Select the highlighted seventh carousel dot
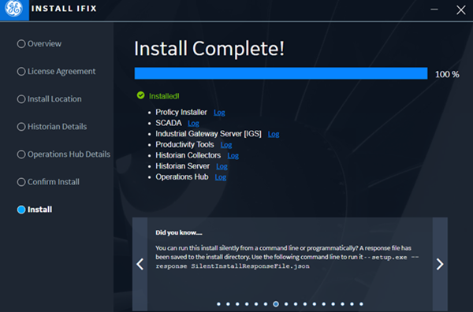The height and width of the screenshot is (312, 473). [x=276, y=304]
